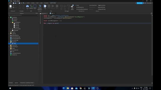Click the Workspace globe icon in Explorer
This screenshot has width=161, height=90.
tap(11, 17)
